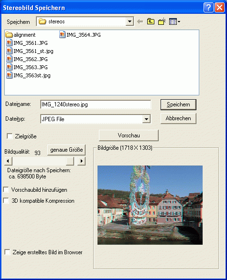
Task: Click the Bildqualität slider thumb
Action: click(70, 161)
